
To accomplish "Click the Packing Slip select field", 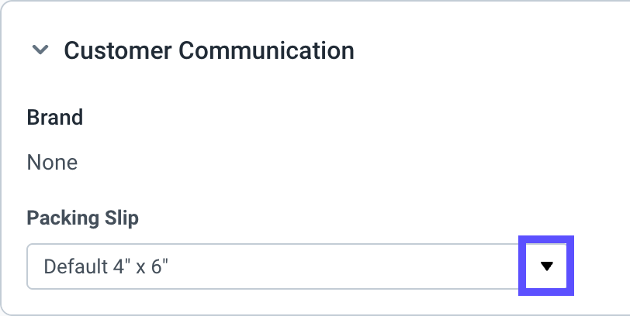I will pyautogui.click(x=272, y=266).
